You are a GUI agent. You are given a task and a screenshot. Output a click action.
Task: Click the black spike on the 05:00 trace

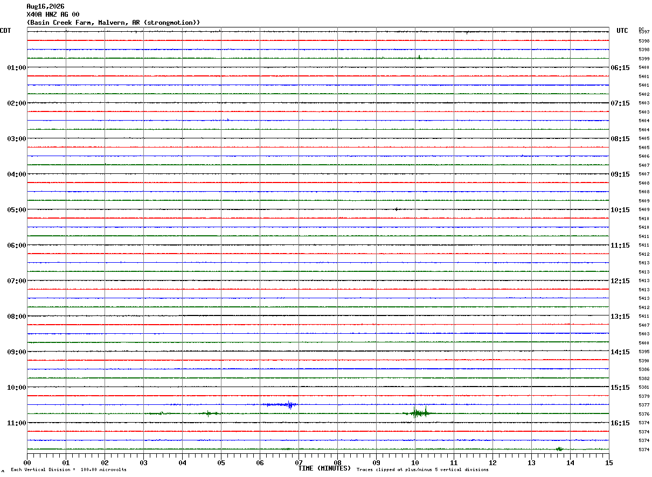[x=396, y=209]
